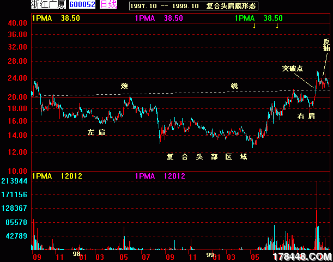This screenshot has width=333, height=262.
Task: Click the magenta 1PMA 12012 volume indicator
Action: point(159,176)
